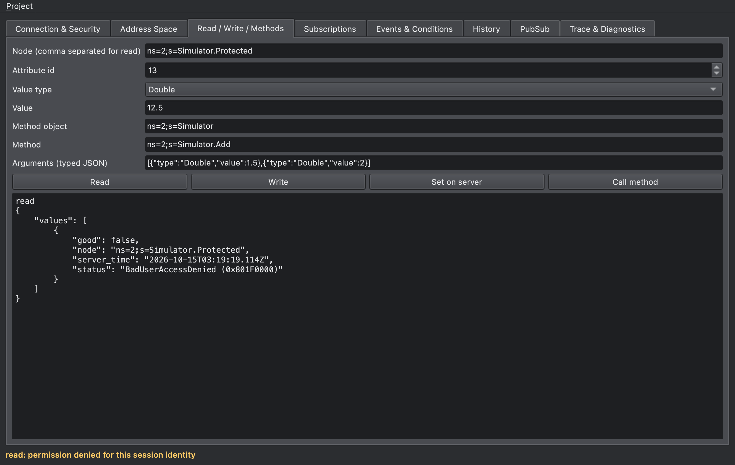Click the 'Attribute id' label
The image size is (735, 465).
tap(33, 70)
